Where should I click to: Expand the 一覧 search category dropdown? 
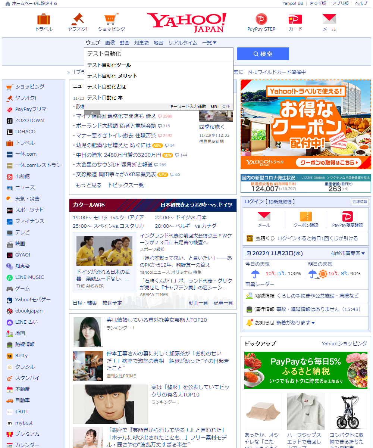[x=209, y=43]
